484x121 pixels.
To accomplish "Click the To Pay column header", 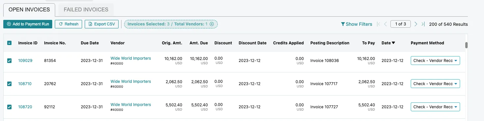I will (x=368, y=43).
